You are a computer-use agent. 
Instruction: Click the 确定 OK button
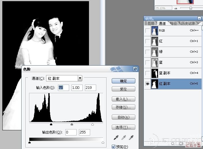(x=123, y=81)
